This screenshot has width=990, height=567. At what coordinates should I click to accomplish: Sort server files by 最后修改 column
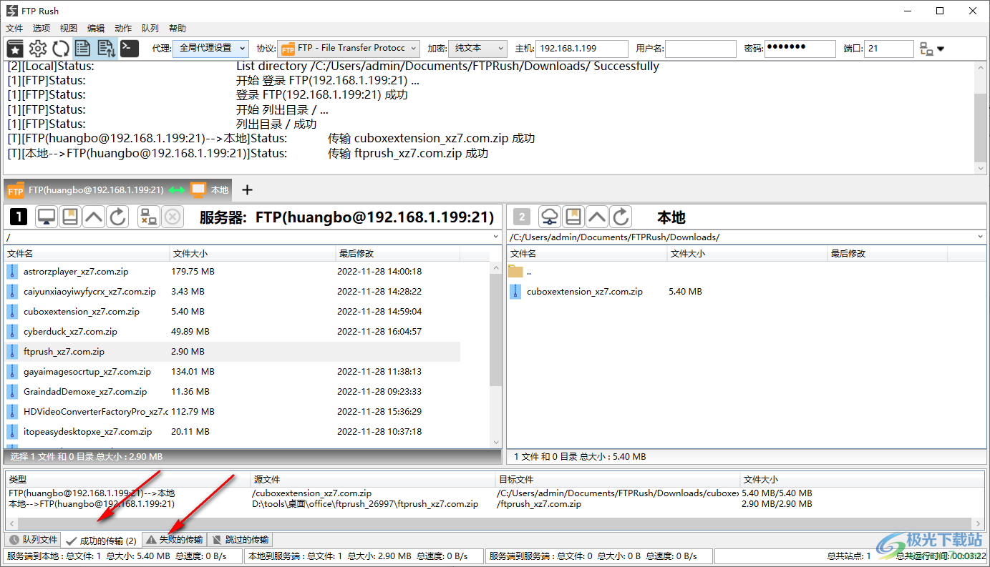[x=398, y=254]
